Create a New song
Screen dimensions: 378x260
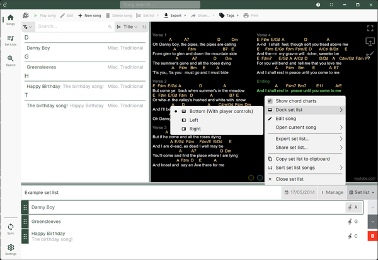pos(89,16)
